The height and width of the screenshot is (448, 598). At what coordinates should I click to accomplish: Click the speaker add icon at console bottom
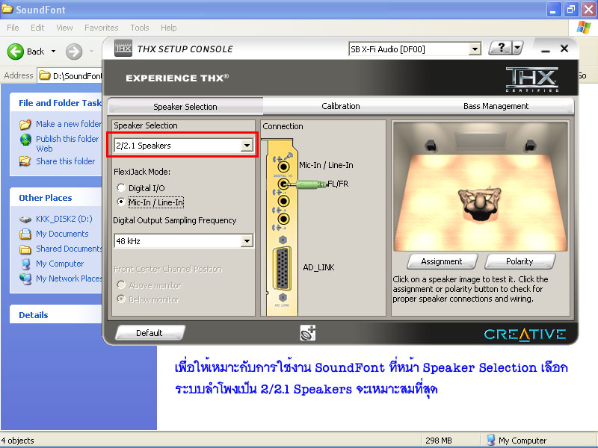click(x=308, y=332)
